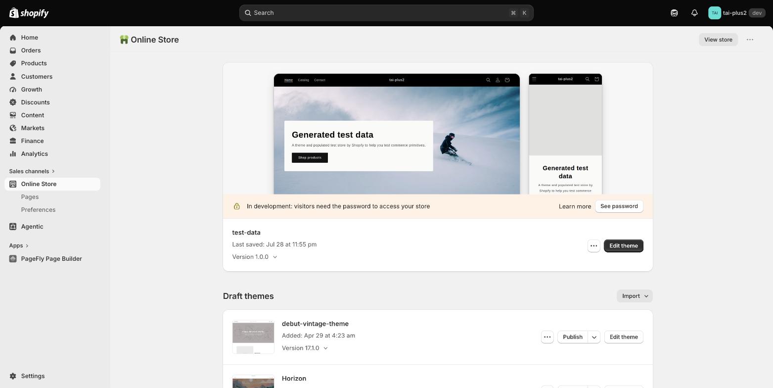Click the Growth icon in sidebar
Viewport: 773px width, 388px height.
tap(13, 90)
